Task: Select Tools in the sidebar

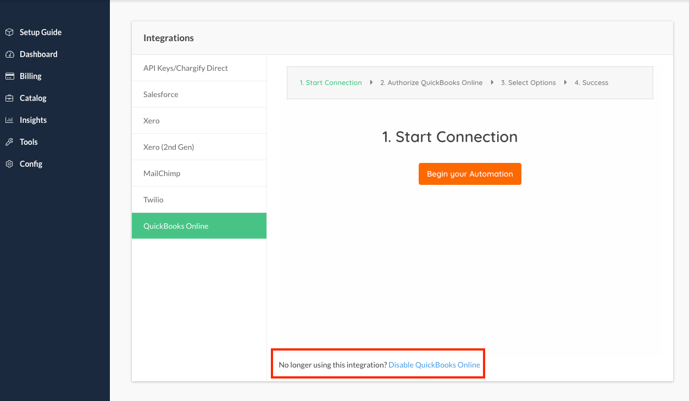Action: (29, 142)
